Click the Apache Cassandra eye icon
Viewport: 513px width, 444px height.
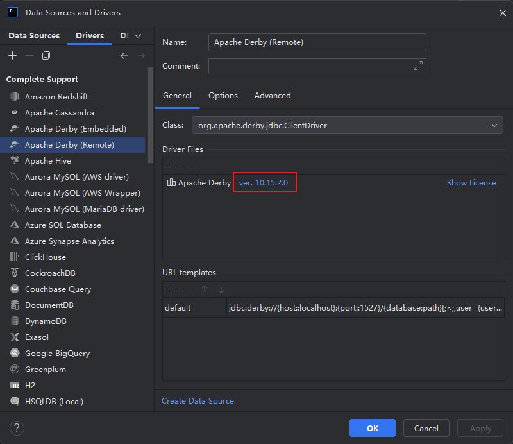coord(15,112)
